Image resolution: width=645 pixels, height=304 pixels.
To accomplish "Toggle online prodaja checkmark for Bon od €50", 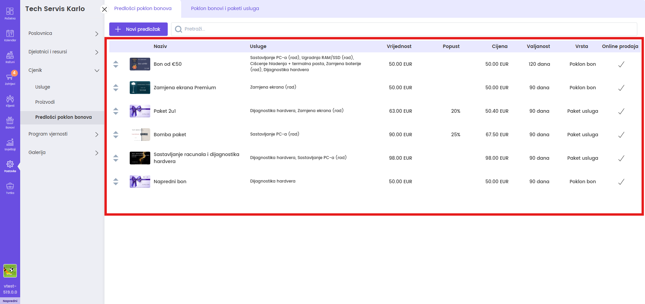I will pos(621,64).
